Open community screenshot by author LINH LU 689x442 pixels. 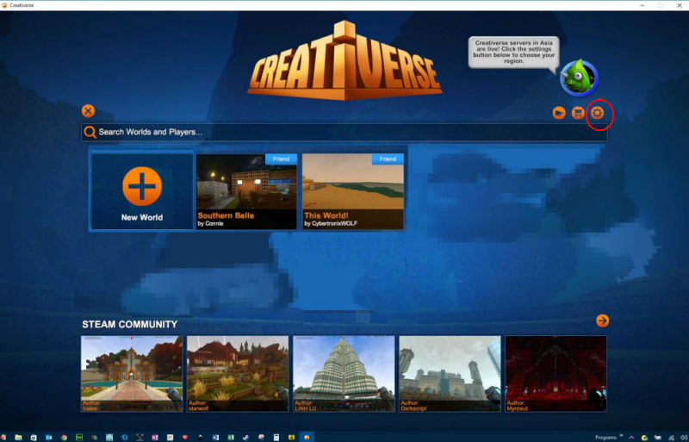point(344,374)
